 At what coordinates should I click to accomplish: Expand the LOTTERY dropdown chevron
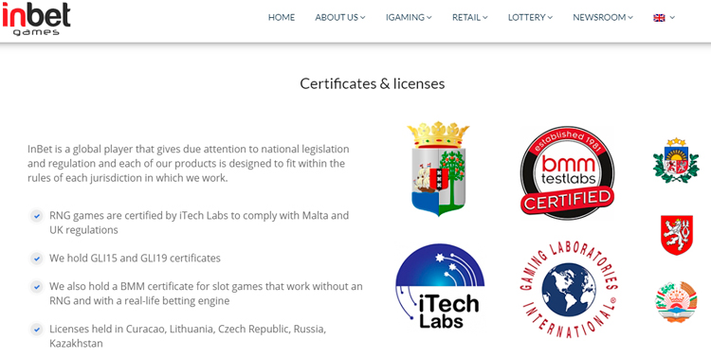[x=550, y=18]
